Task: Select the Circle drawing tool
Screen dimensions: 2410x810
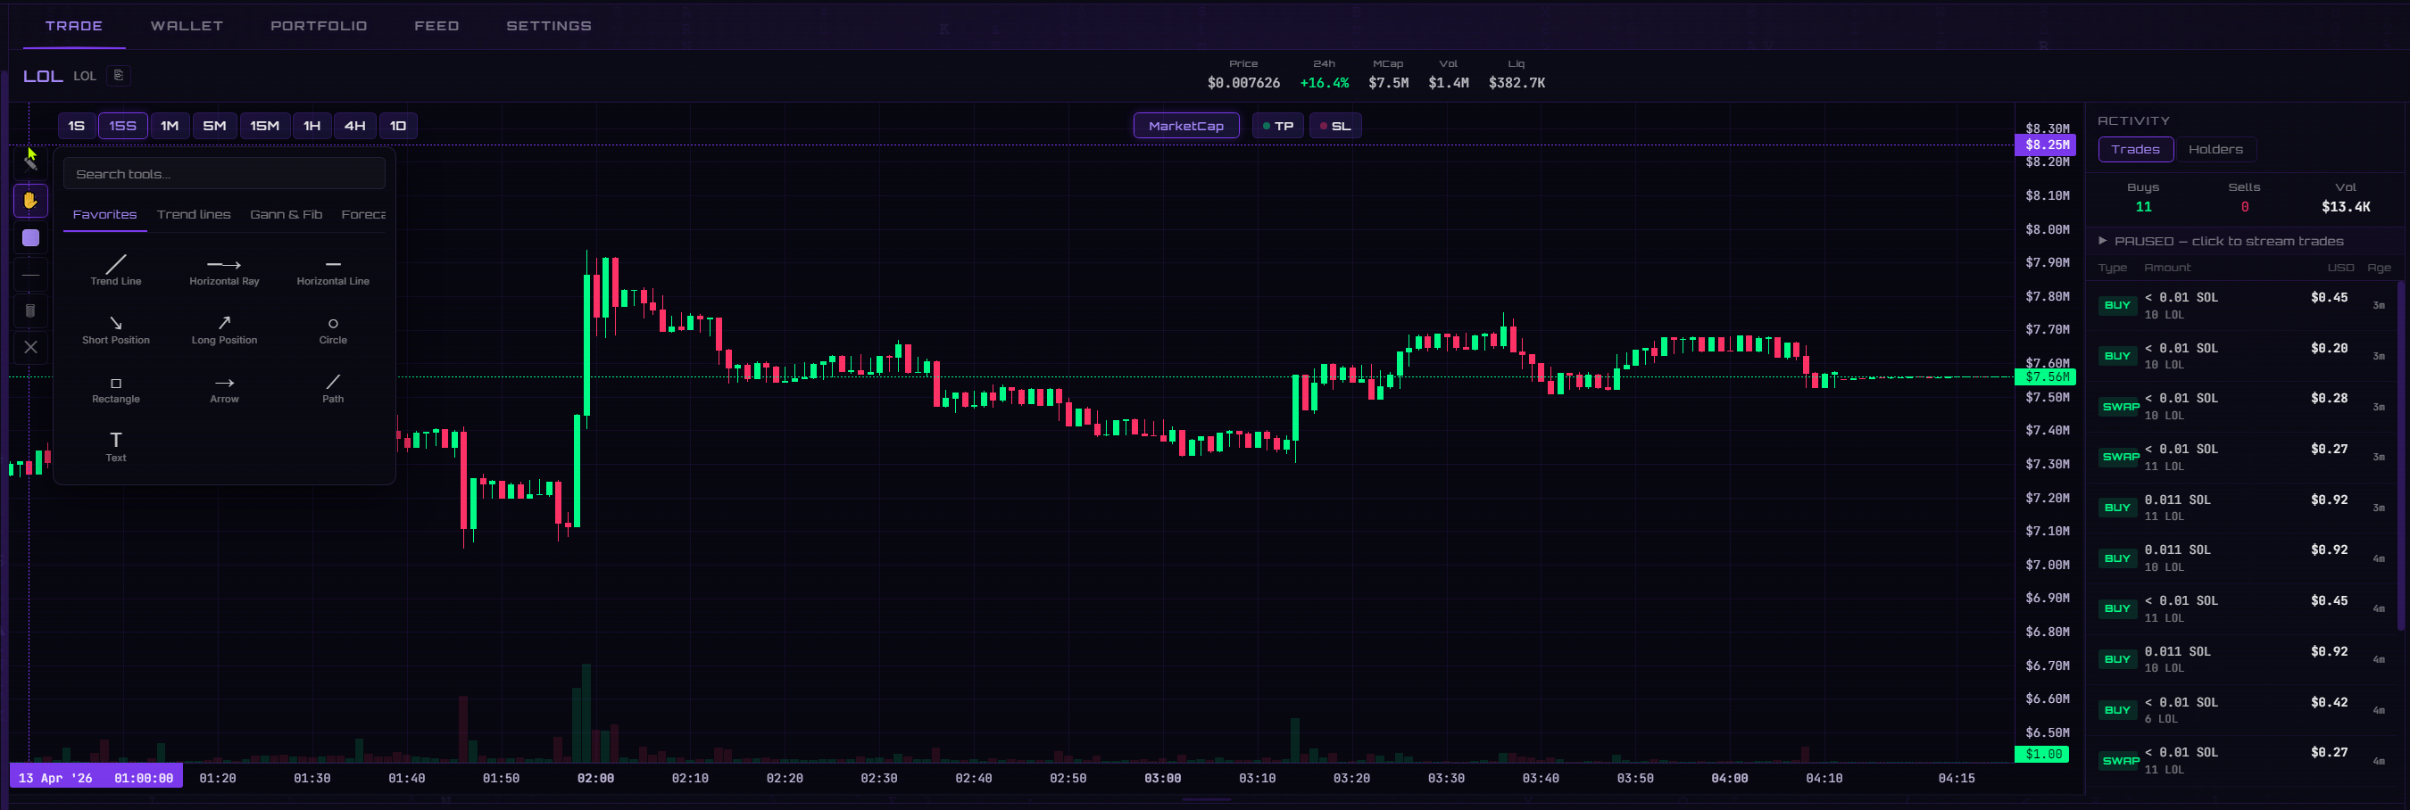Action: click(x=333, y=328)
